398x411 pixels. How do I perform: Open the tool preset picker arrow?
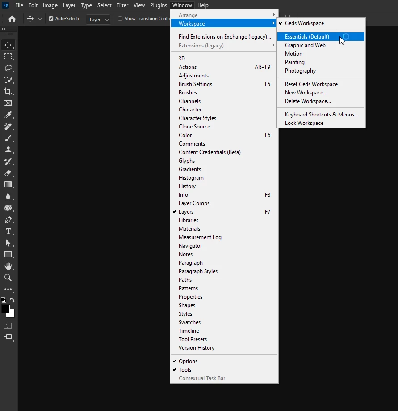pyautogui.click(x=40, y=19)
